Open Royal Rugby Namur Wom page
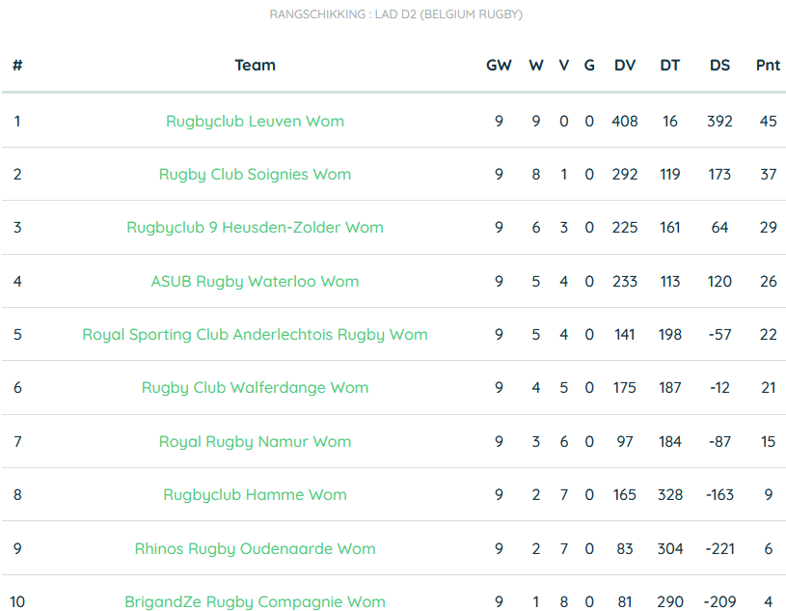 [255, 442]
